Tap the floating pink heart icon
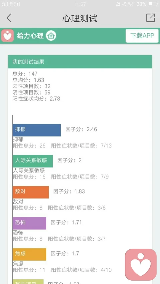160x284 pixels. (141, 264)
